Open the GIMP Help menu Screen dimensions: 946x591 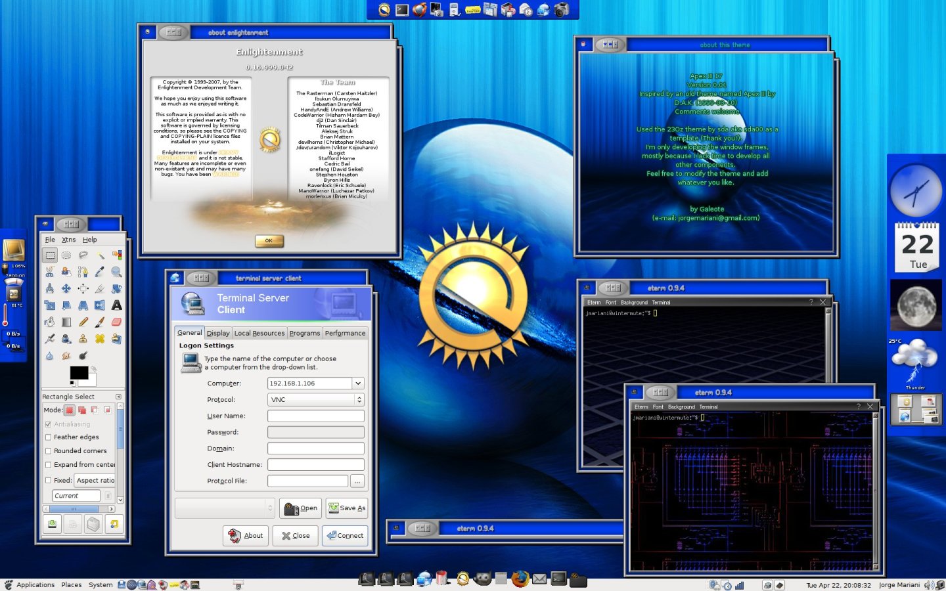click(90, 240)
